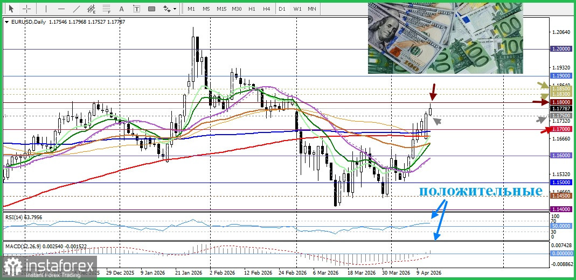Click the current price 1.17787 label
Image resolution: width=576 pixels, height=280 pixels.
click(x=561, y=109)
